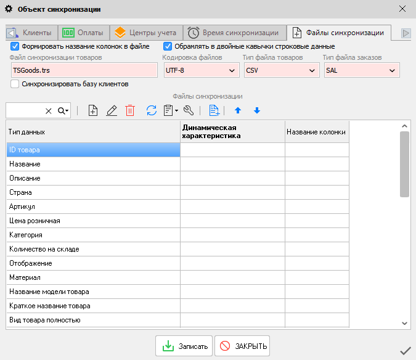
Task: Click the table vertical scrollbar thumb
Action: click(404, 164)
